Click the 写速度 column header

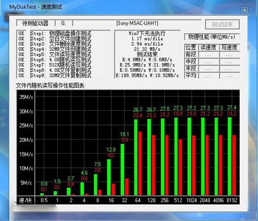click(229, 47)
